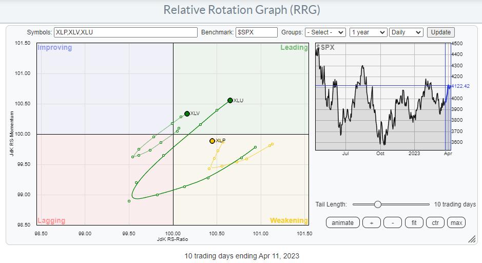This screenshot has height=263, width=482.
Task: Zoom in with the plus button
Action: coord(371,222)
